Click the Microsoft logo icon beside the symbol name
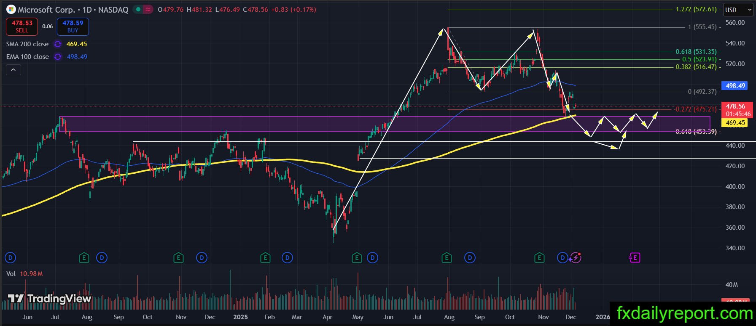Viewport: 756px width, 326px height. tap(11, 9)
